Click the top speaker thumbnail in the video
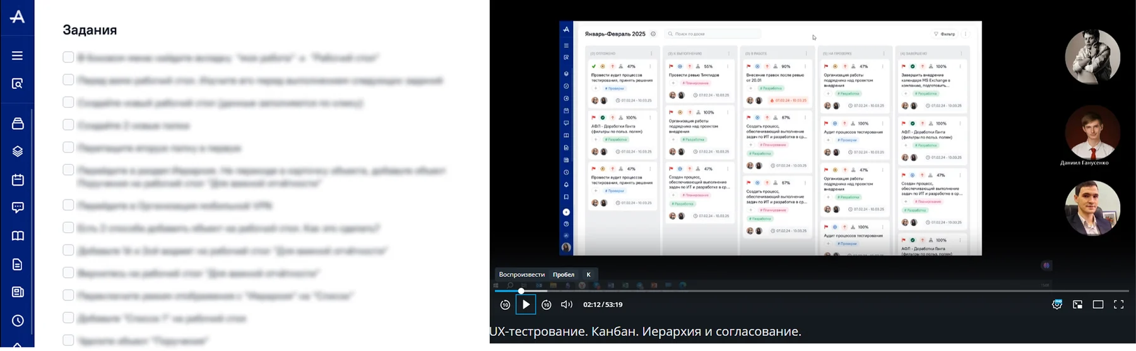 (x=1092, y=57)
